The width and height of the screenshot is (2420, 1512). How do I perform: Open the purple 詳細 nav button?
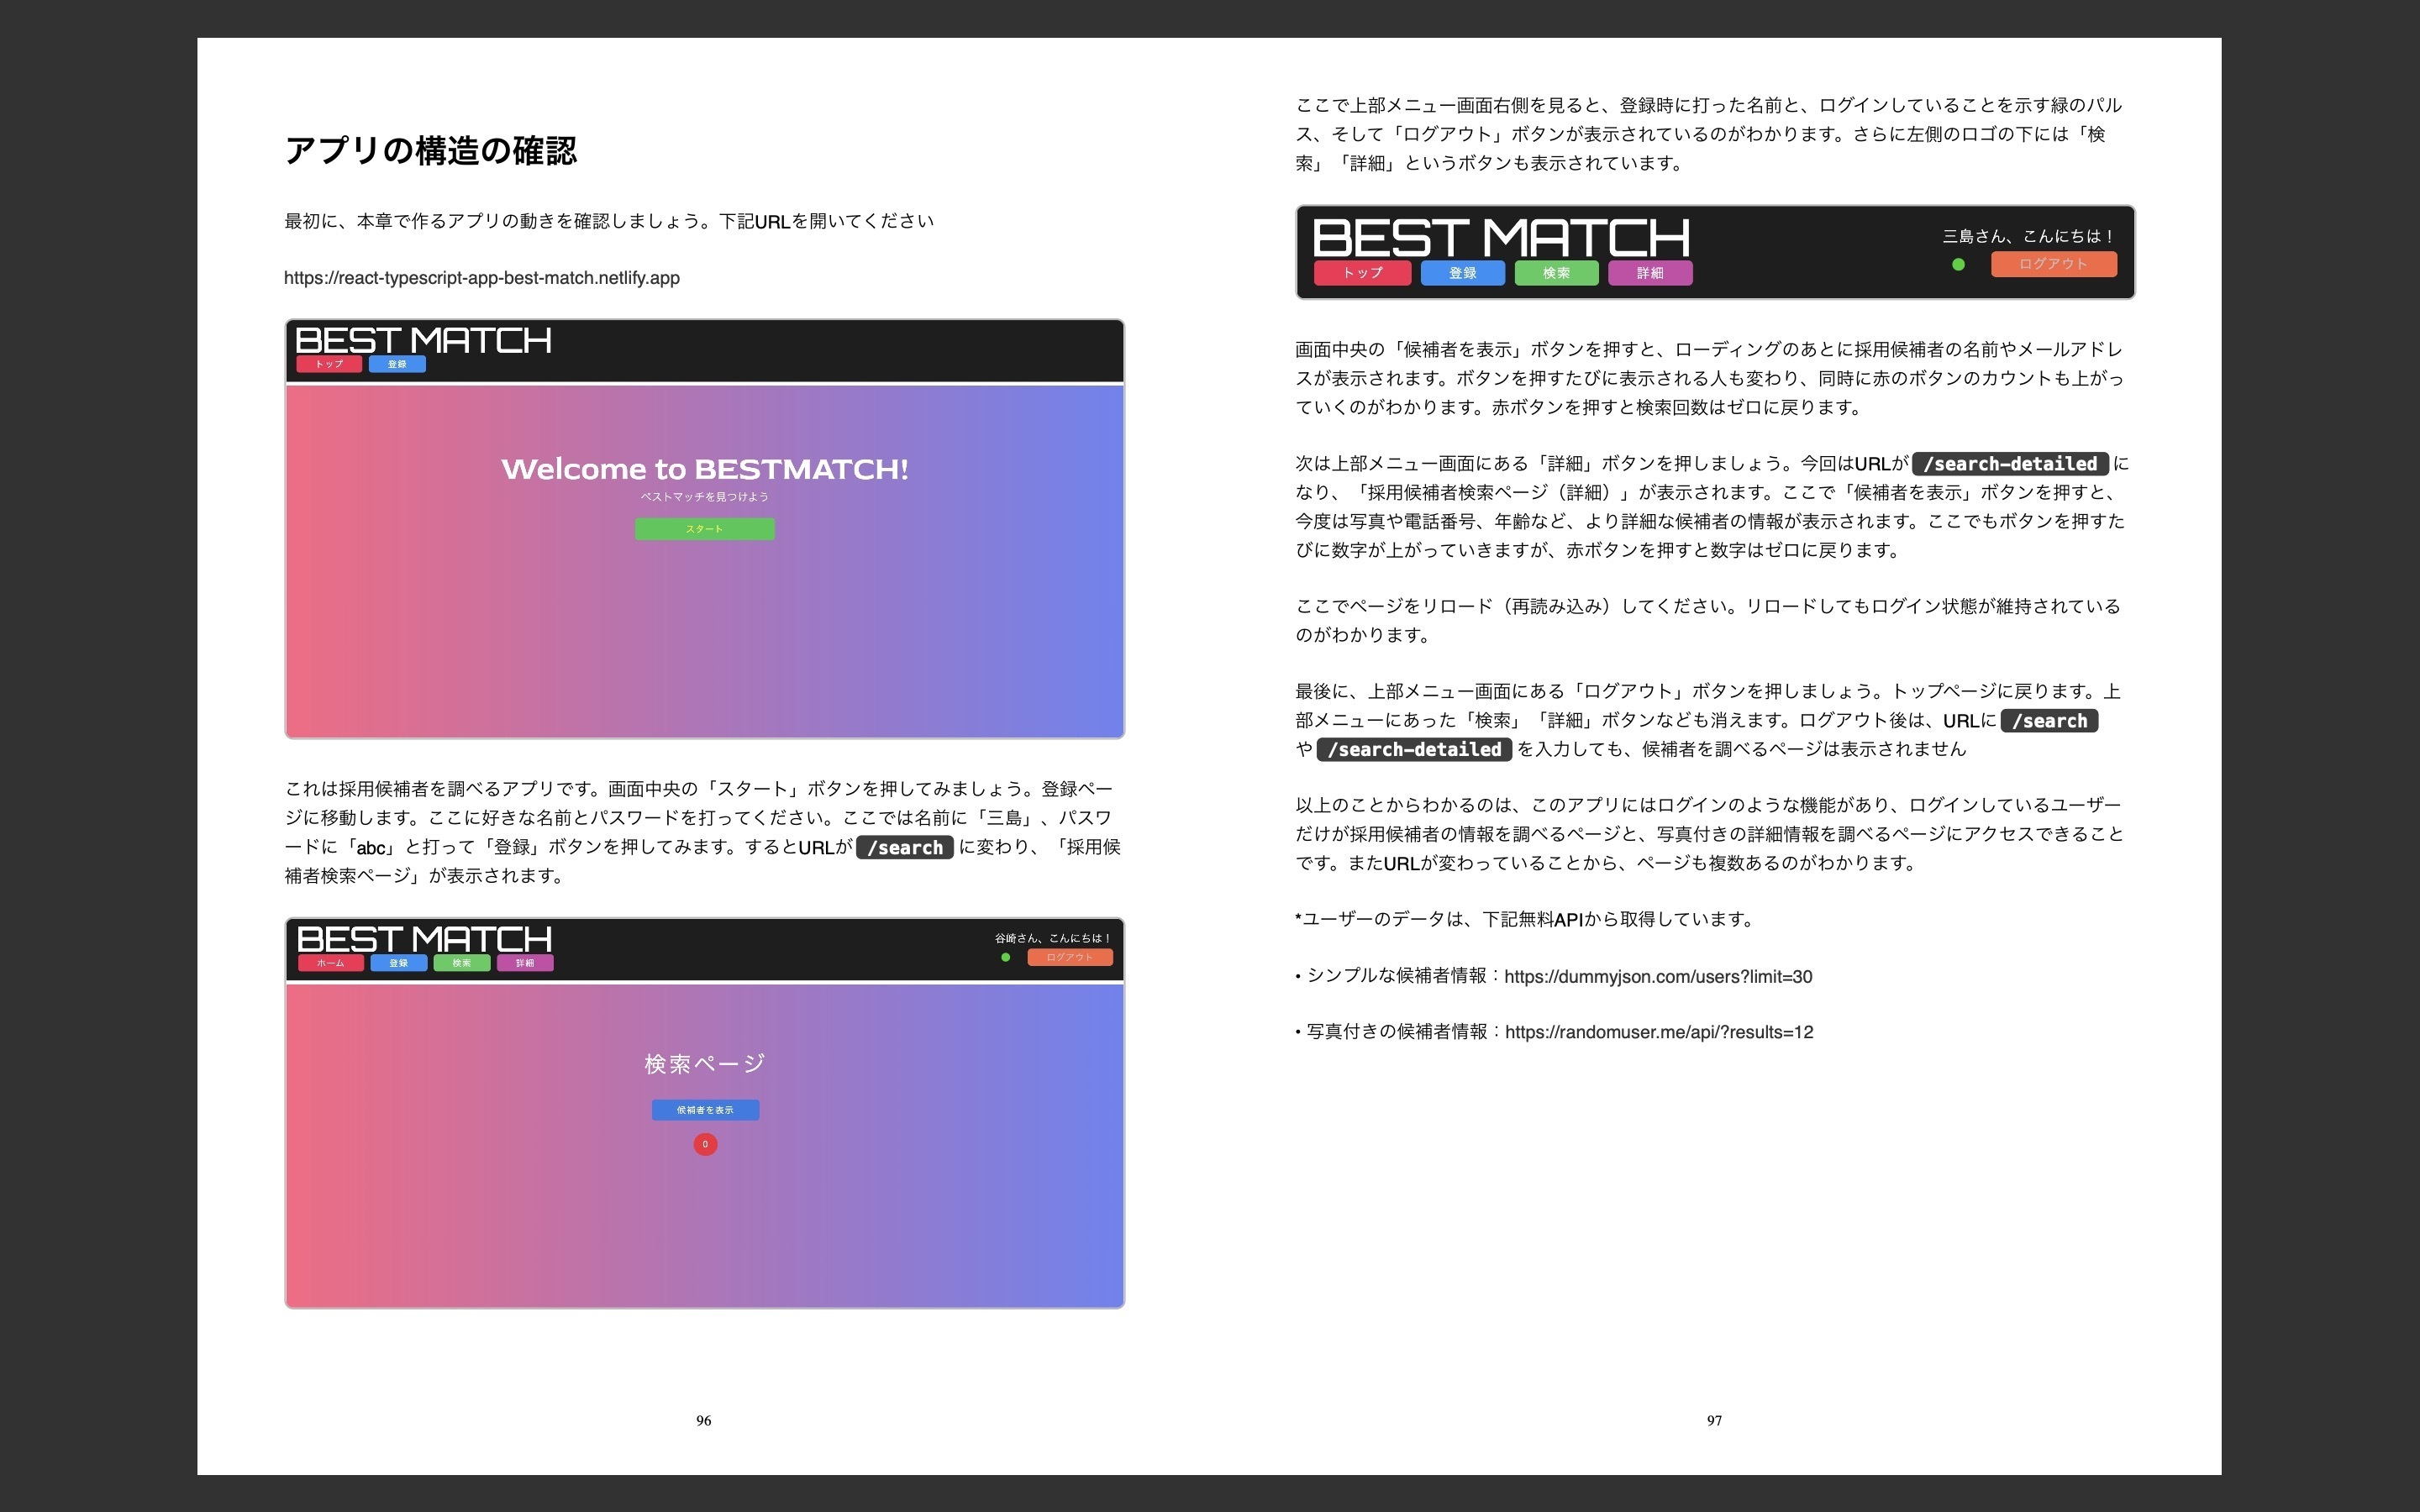point(1650,272)
